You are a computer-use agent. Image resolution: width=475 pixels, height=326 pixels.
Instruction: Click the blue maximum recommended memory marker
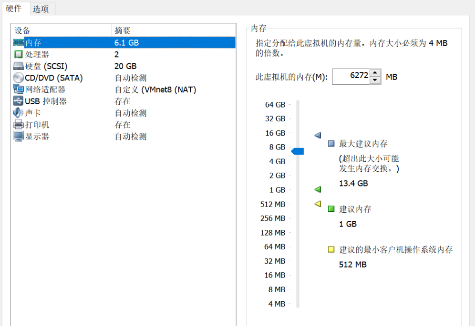tap(318, 135)
